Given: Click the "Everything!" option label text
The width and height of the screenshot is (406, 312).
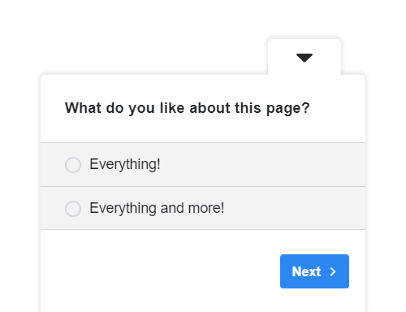Looking at the screenshot, I should click(x=125, y=164).
